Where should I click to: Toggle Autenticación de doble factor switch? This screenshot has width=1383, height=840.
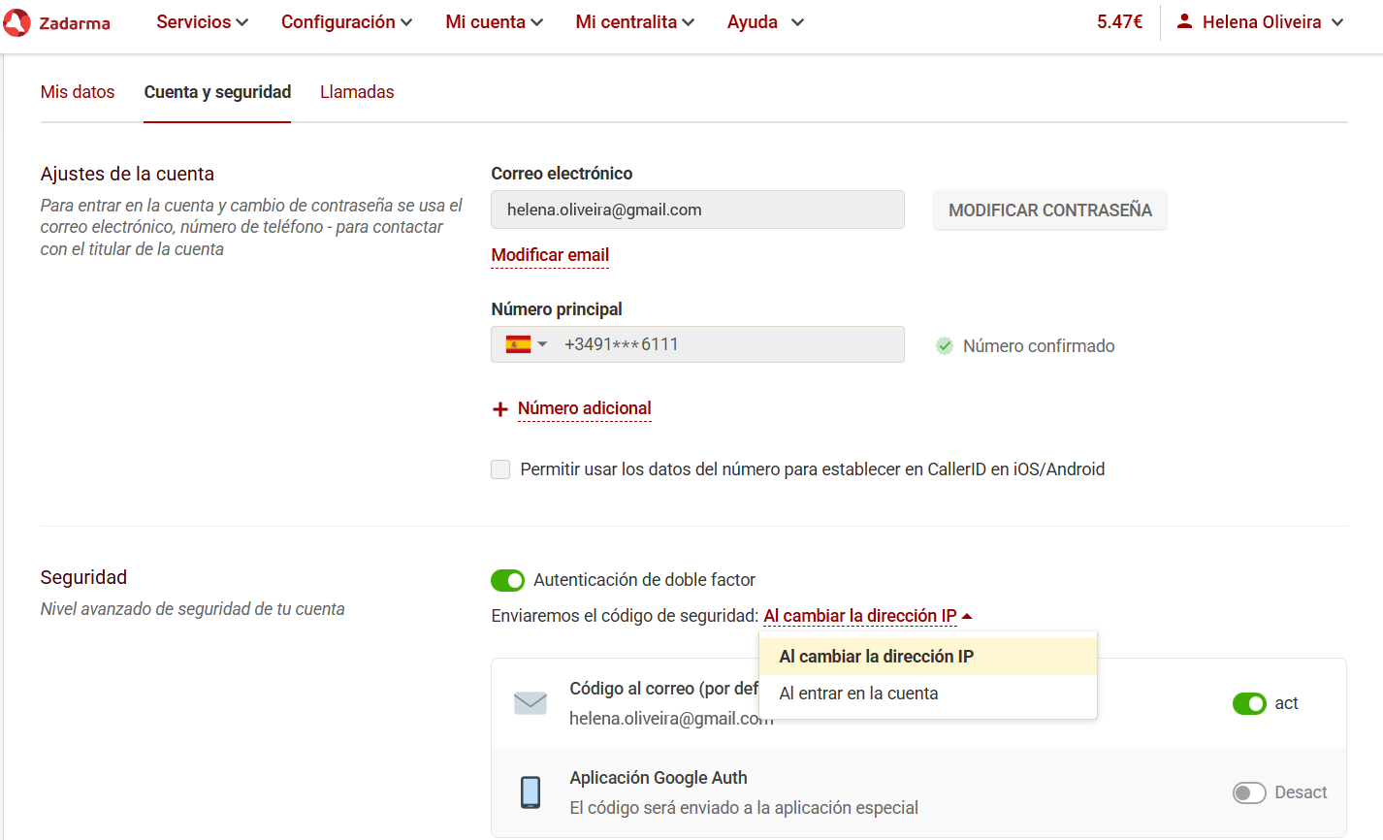(508, 580)
